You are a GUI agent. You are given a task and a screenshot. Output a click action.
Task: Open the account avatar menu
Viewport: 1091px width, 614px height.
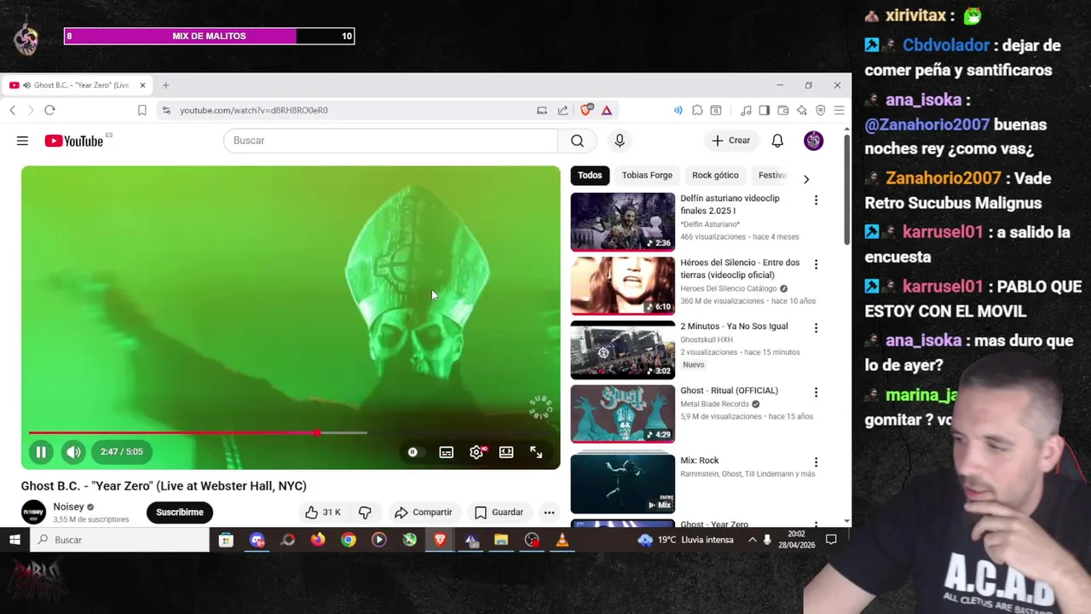(x=813, y=141)
